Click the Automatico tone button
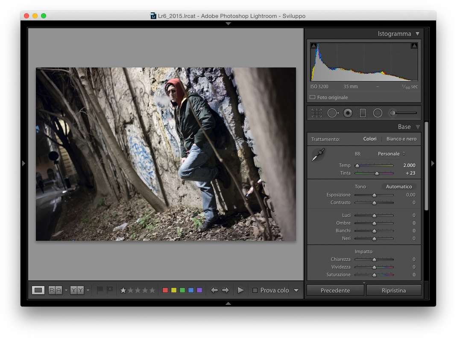Viewport: 457px width, 339px height. (x=399, y=187)
